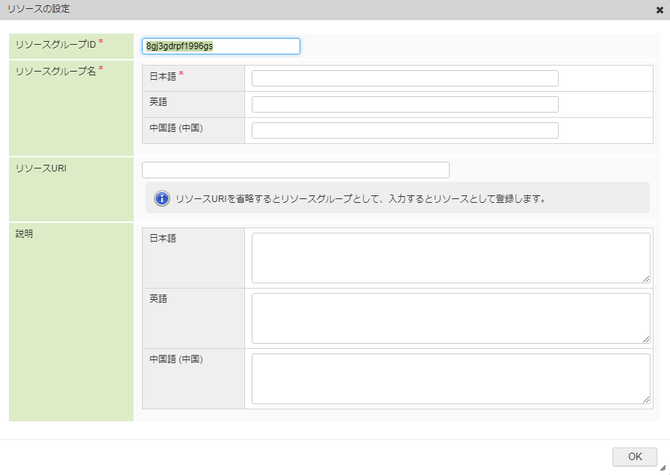The width and height of the screenshot is (670, 475).
Task: Select the 英語 resource group name field
Action: click(x=404, y=104)
